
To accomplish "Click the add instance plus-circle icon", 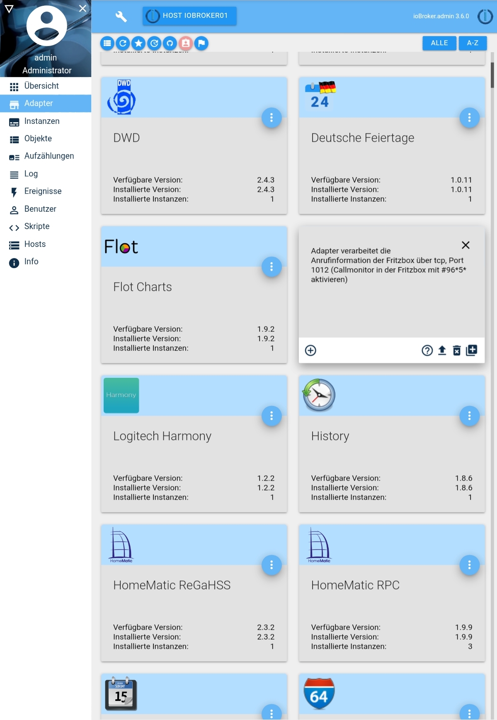I will (310, 350).
